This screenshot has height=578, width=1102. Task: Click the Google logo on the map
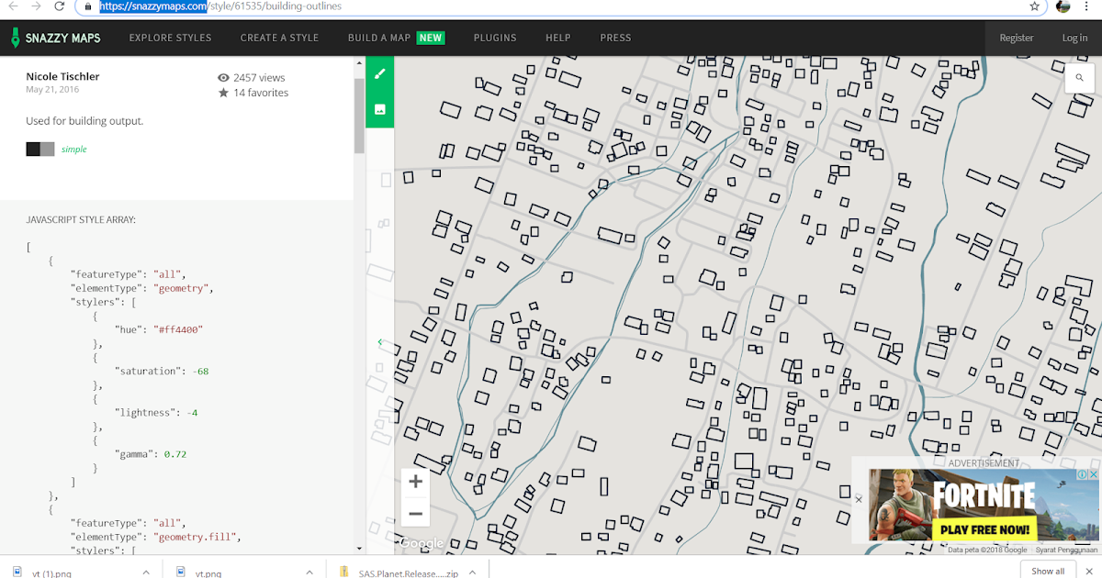tap(420, 542)
